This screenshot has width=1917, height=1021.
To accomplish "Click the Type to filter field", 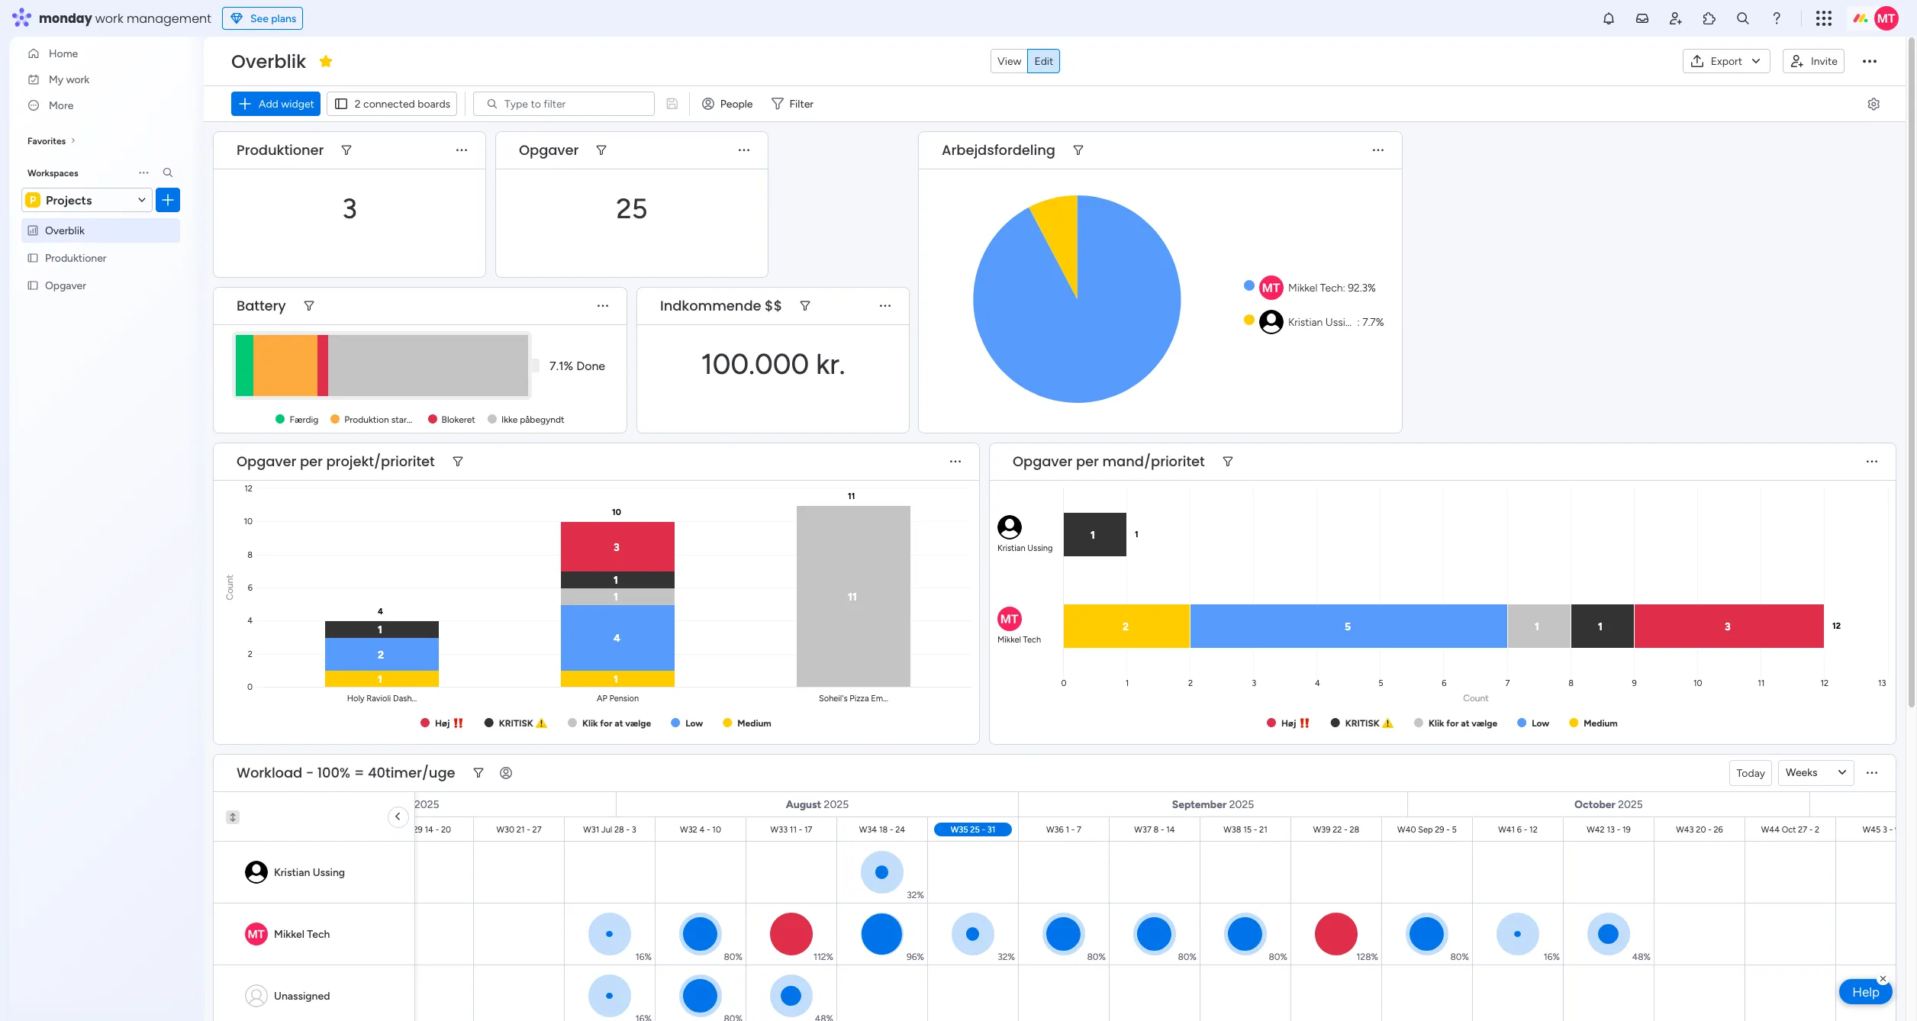I will tap(565, 104).
